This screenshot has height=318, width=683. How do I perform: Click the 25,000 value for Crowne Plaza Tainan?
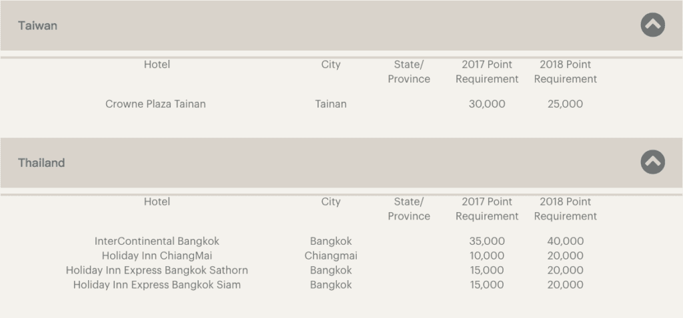click(x=566, y=104)
